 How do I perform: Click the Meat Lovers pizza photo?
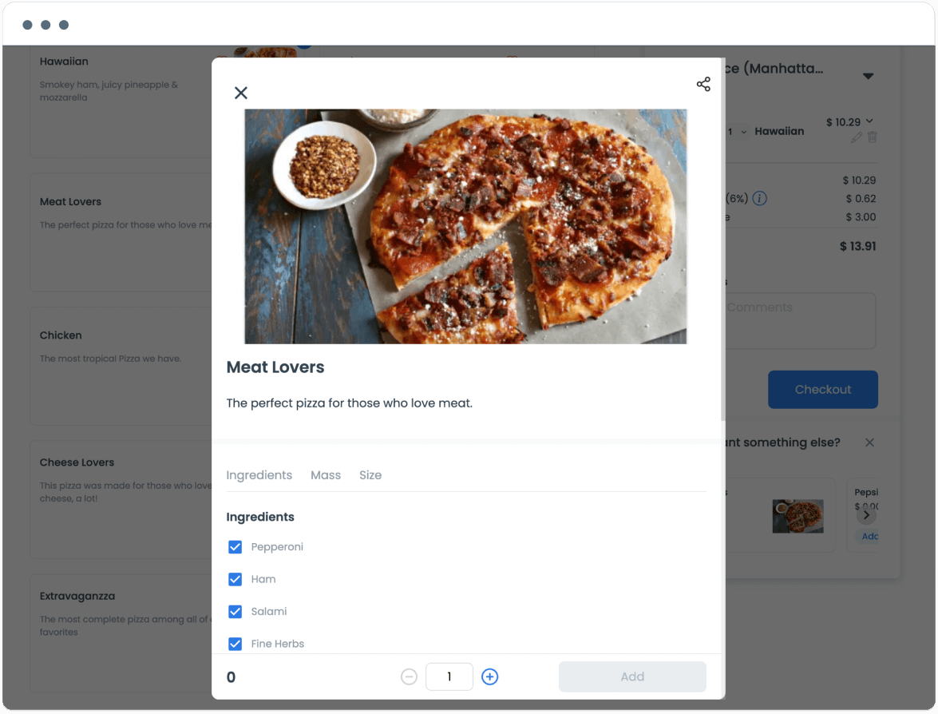(x=465, y=226)
